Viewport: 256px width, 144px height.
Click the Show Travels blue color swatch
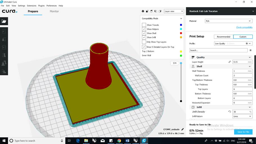point(181,25)
